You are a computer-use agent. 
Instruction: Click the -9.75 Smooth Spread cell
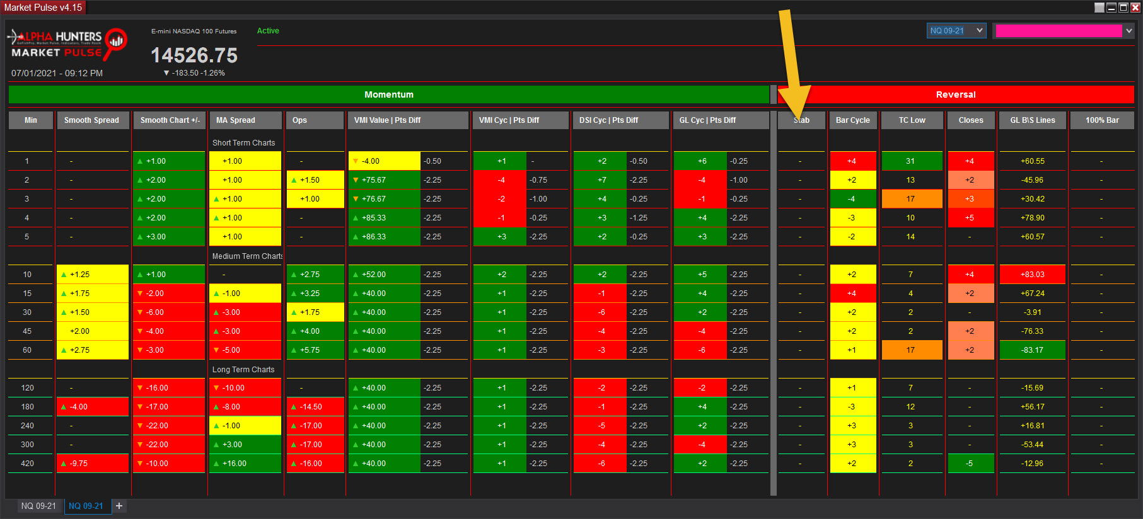coord(93,464)
